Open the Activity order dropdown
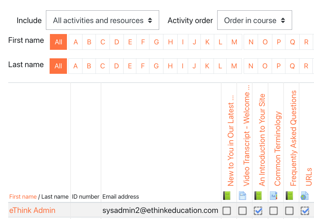This screenshot has height=219, width=314. [254, 20]
